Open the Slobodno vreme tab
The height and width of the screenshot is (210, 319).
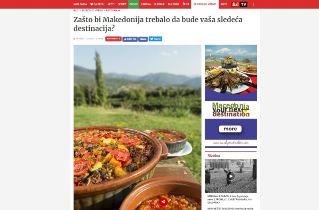click(x=205, y=4)
